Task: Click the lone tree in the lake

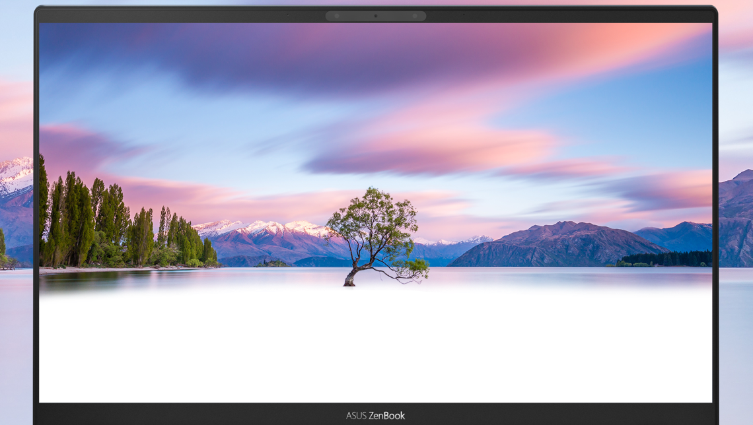Action: click(377, 236)
